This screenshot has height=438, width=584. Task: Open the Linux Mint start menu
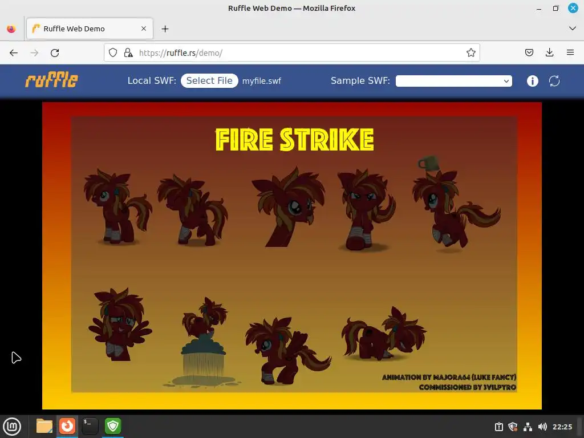tap(12, 426)
